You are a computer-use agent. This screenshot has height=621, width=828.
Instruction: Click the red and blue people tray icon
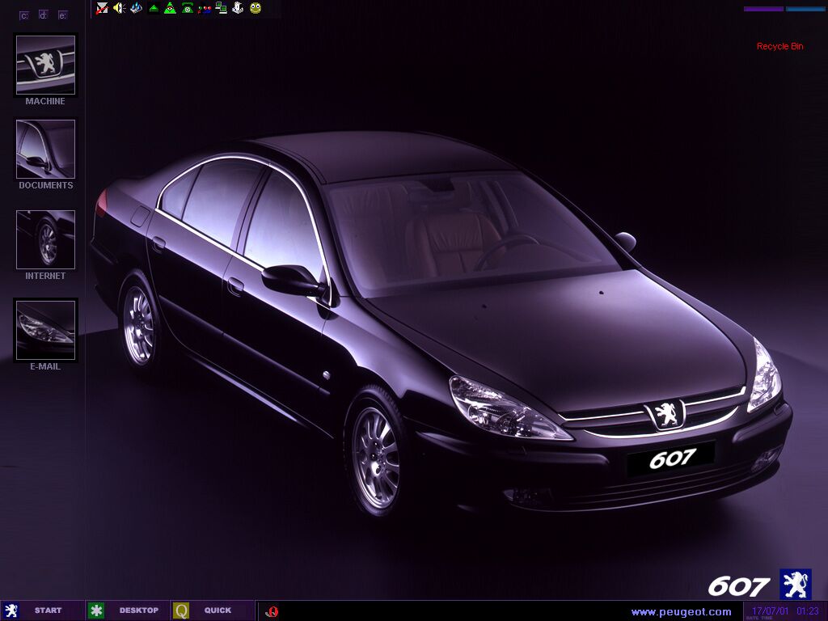205,8
